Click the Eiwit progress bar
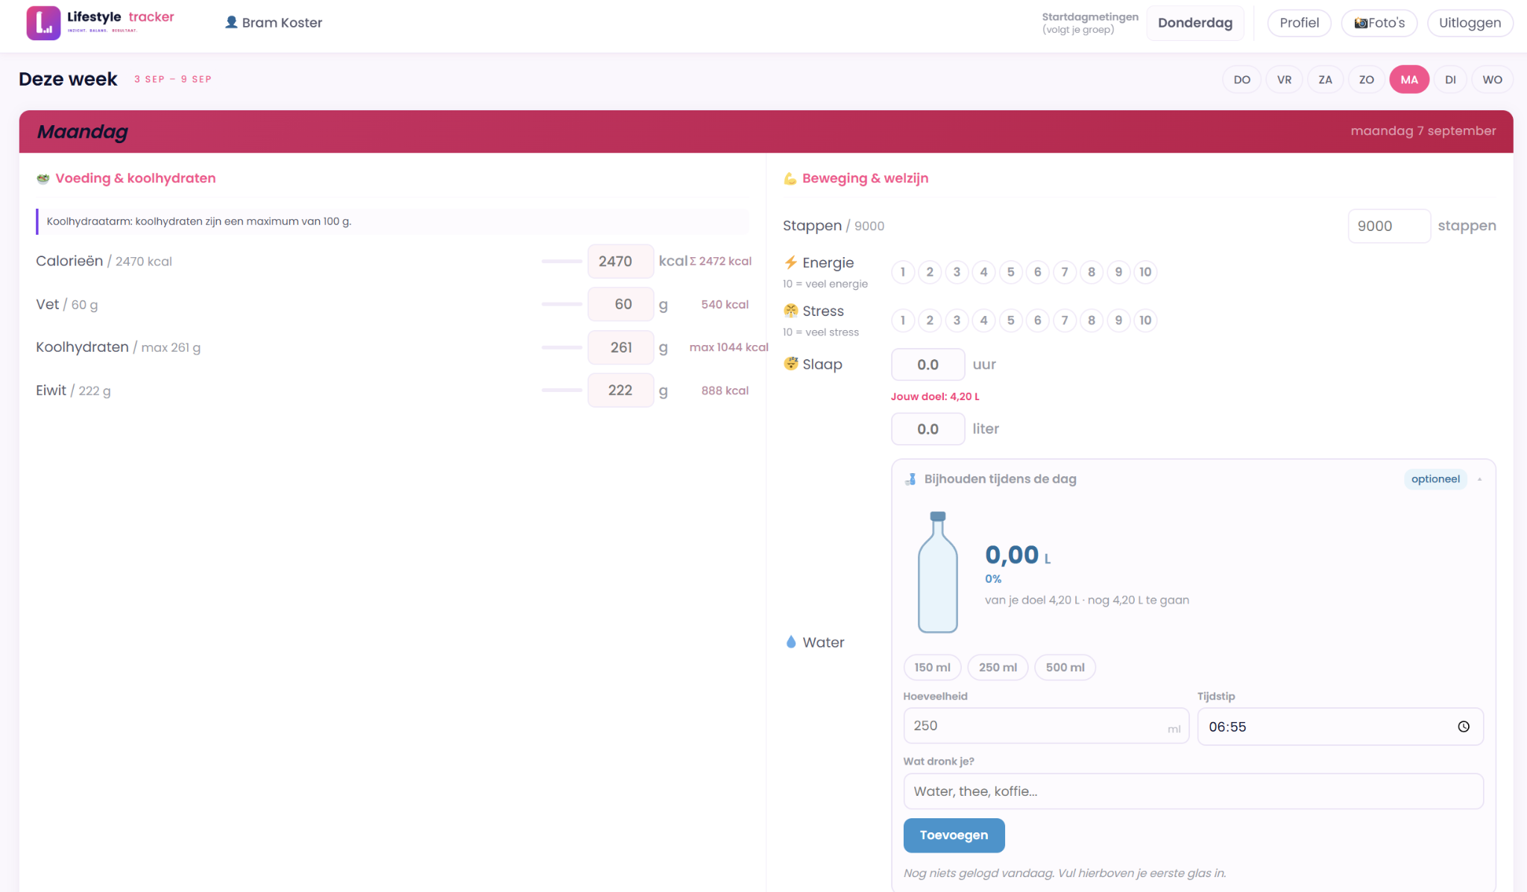Image resolution: width=1527 pixels, height=892 pixels. [x=561, y=390]
